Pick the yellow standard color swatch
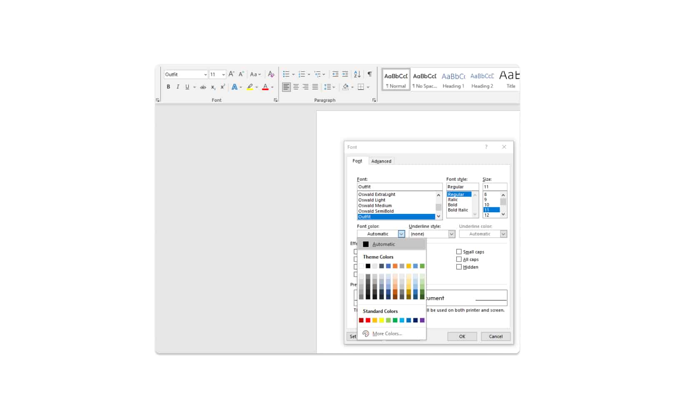 click(x=381, y=320)
